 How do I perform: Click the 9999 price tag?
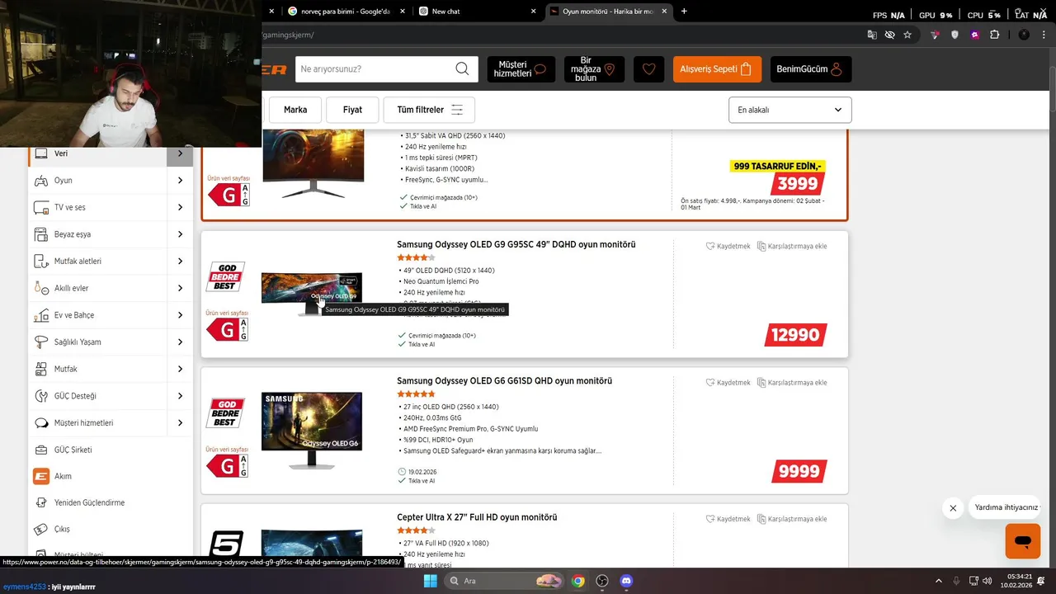(799, 471)
